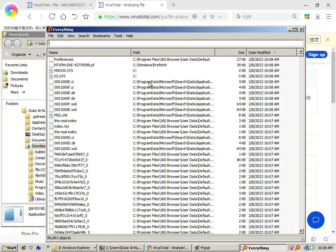This screenshot has width=336, height=252.
Task: Click the undo closed tab icon
Action: (74, 16)
